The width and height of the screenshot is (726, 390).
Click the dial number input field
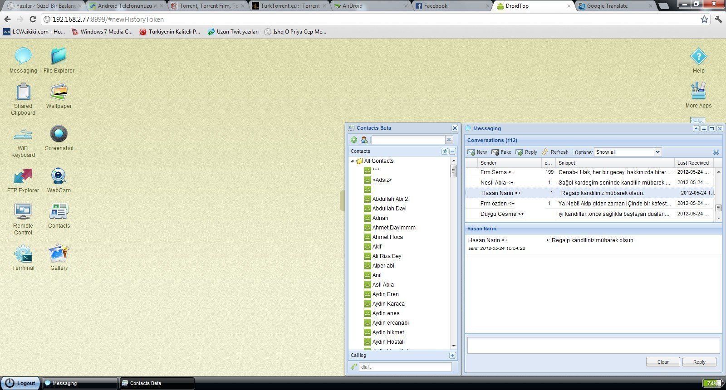[x=405, y=367]
